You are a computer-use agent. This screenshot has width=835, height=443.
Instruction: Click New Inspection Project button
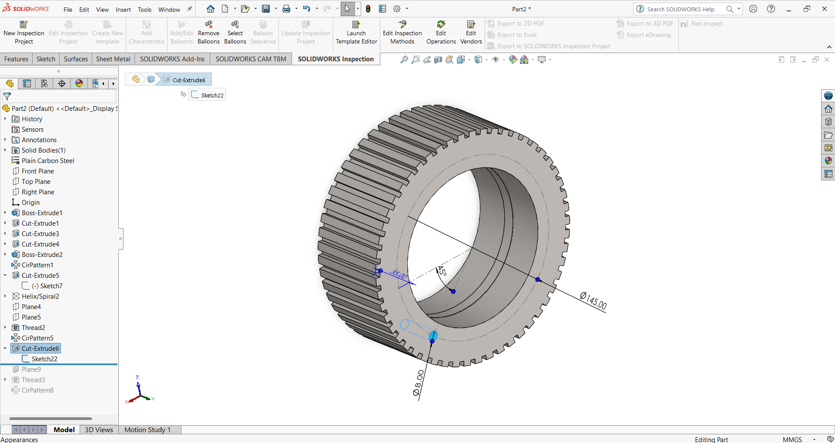[x=24, y=33]
